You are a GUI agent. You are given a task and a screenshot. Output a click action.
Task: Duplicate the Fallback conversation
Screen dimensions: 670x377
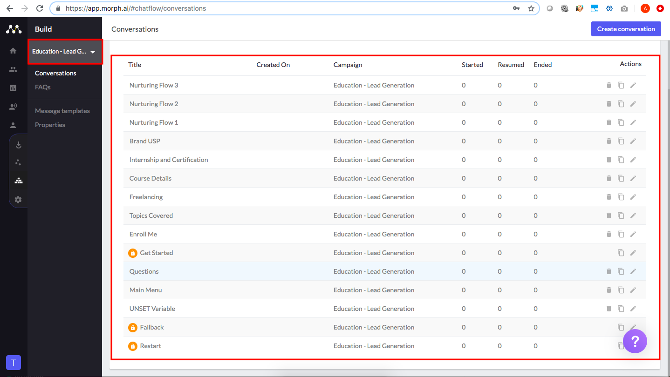click(x=621, y=327)
